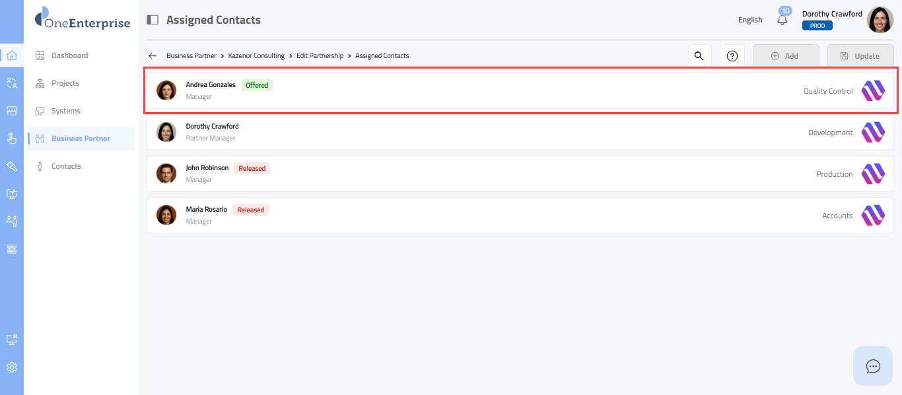Viewport: 902px width, 395px height.
Task: Click the home icon in left rail
Action: coord(11,55)
